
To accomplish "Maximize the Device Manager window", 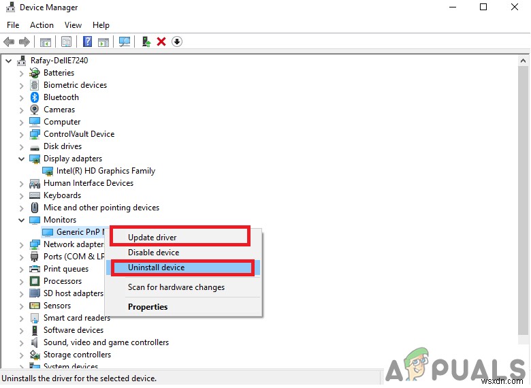I will tap(483, 7).
